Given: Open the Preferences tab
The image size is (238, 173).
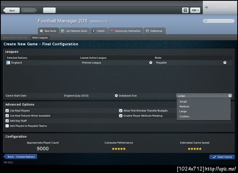Looking at the screenshot, I should tap(154, 31).
